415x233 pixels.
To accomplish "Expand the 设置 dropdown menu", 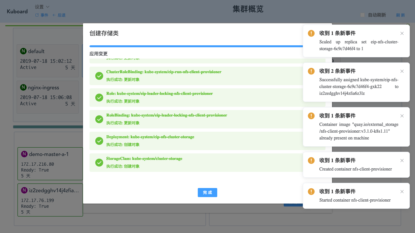I will (x=42, y=7).
